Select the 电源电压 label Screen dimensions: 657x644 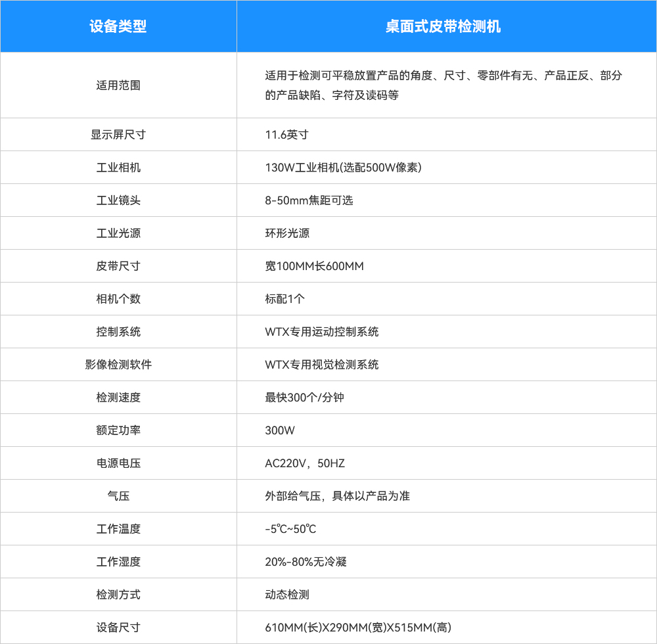click(x=118, y=463)
